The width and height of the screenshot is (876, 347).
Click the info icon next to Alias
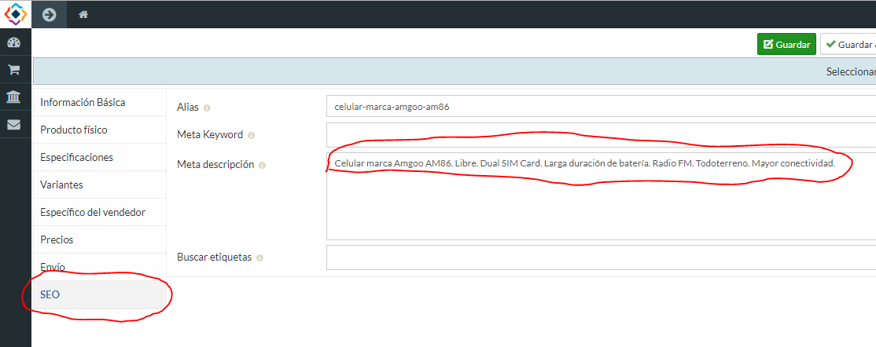(207, 108)
